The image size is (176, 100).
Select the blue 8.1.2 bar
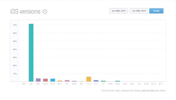[53, 80]
